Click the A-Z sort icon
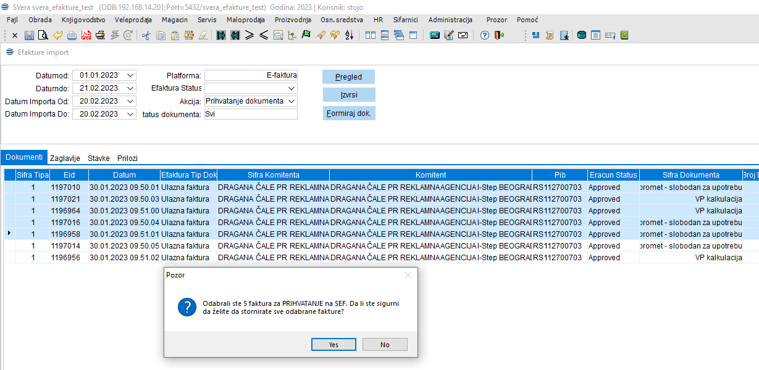759x370 pixels. [349, 36]
